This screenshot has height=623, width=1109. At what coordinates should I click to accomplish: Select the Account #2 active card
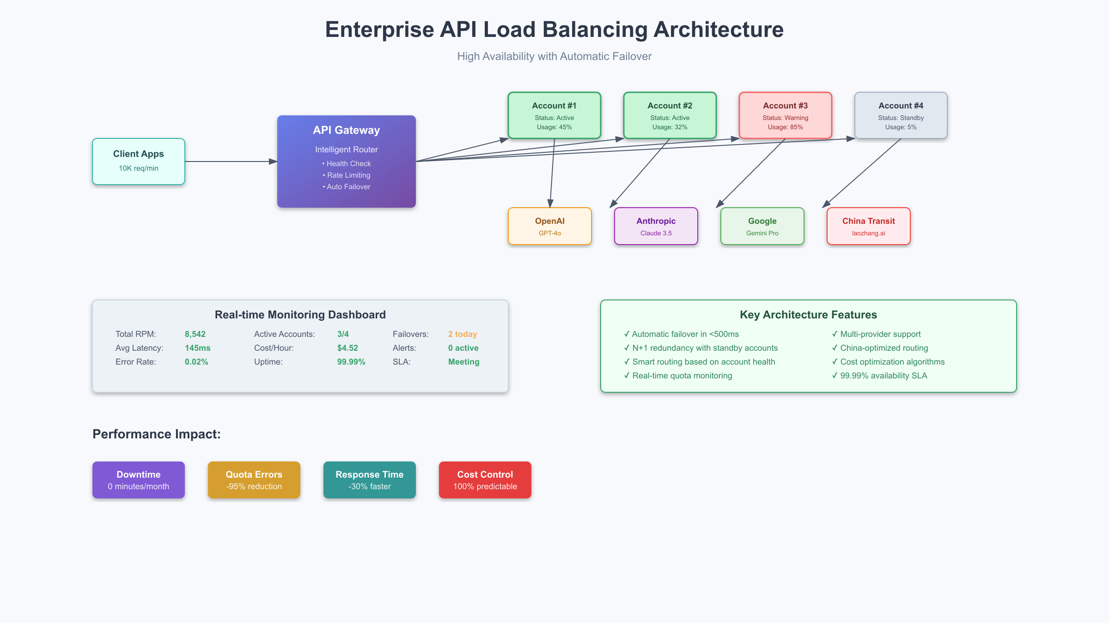pos(670,115)
